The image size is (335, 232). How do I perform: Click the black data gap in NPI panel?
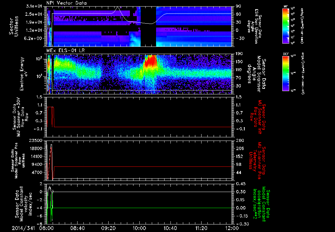coord(148,26)
